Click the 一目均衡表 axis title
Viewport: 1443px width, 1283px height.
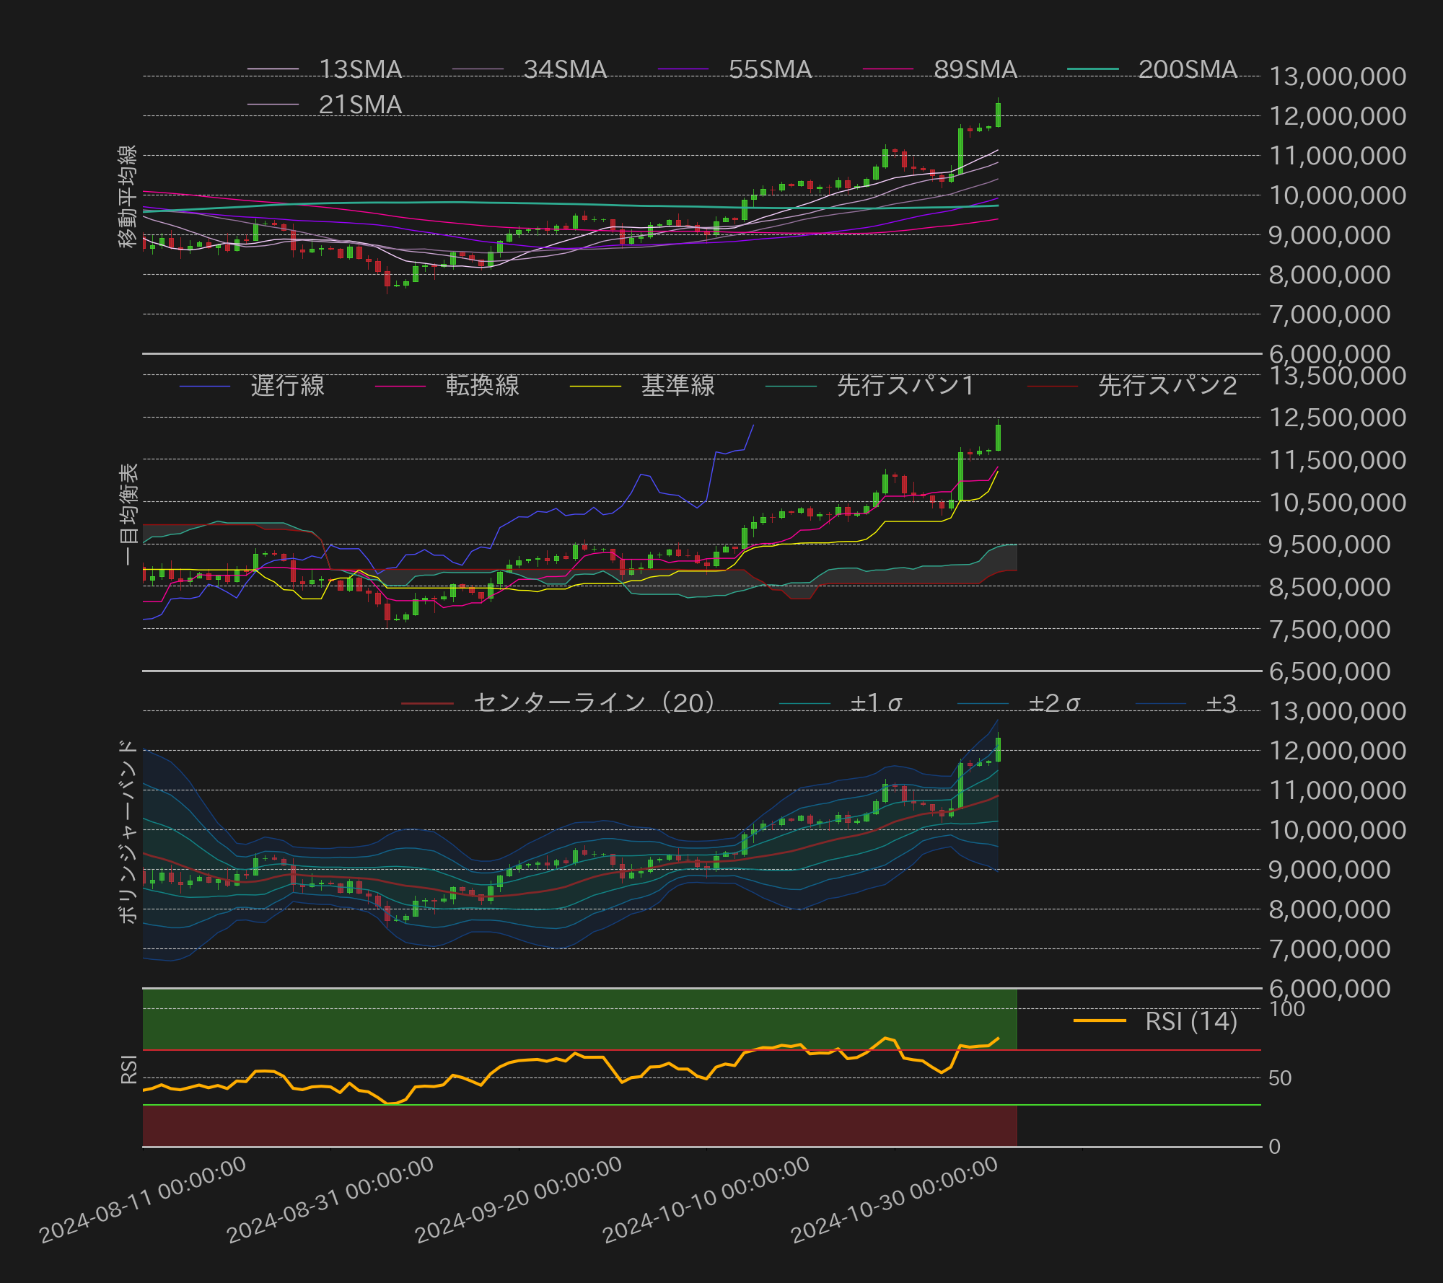[x=128, y=513]
